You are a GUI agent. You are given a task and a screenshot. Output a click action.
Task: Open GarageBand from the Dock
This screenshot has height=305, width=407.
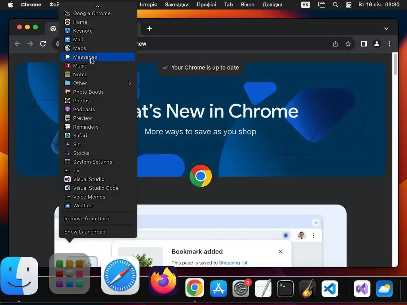tap(308, 288)
